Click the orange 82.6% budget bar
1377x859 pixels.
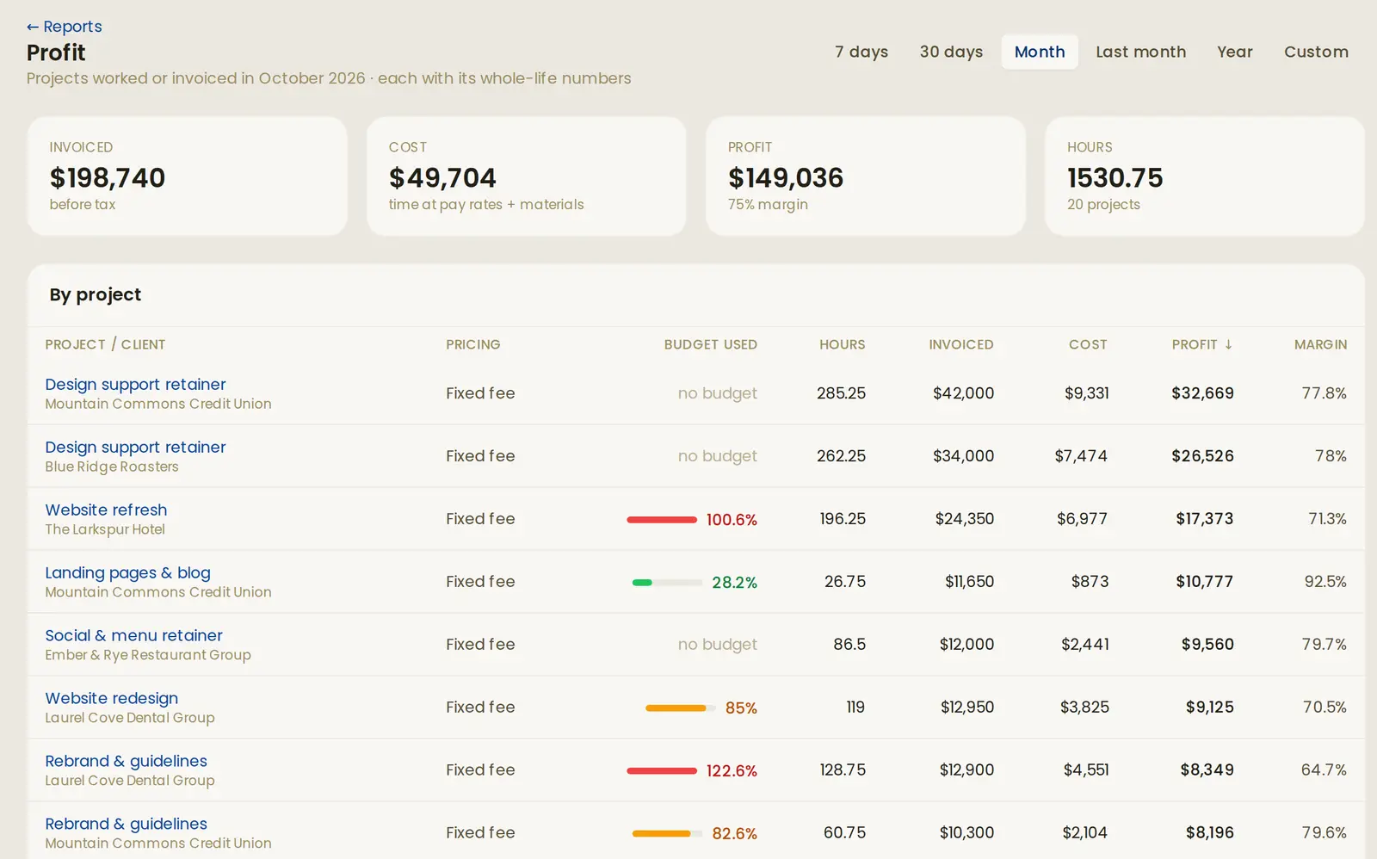point(667,834)
